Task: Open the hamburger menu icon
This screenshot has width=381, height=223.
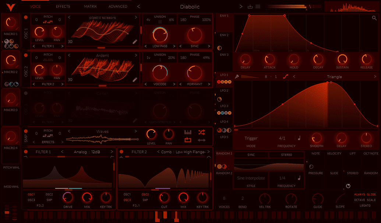Action: 258,7
